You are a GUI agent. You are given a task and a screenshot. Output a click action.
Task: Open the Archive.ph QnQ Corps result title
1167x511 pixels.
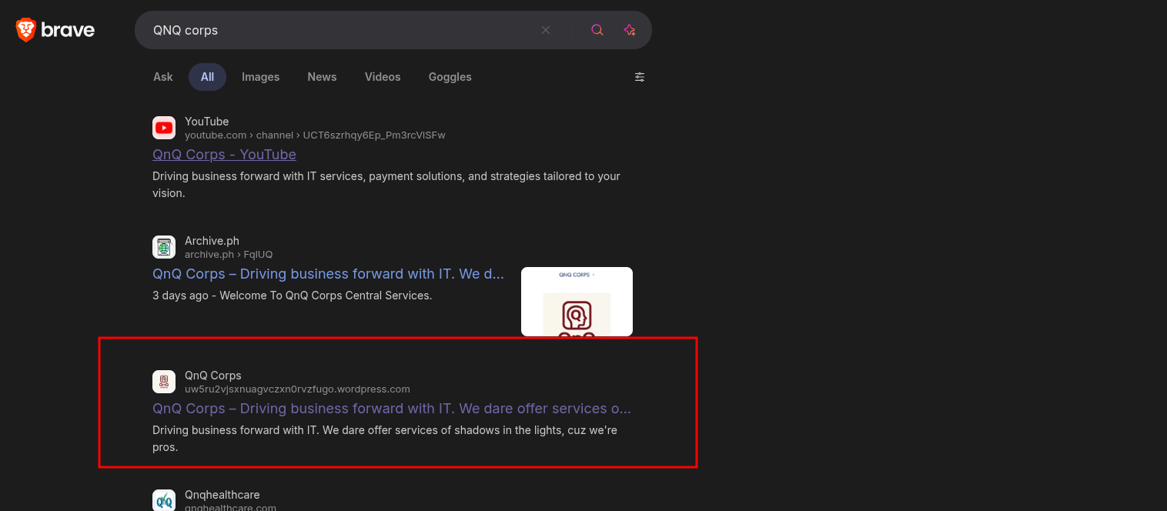328,274
